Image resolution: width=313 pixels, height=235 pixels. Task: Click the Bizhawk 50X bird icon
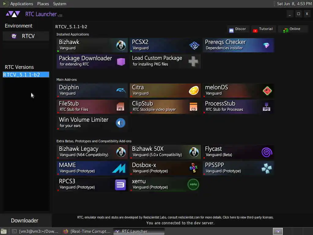click(194, 152)
